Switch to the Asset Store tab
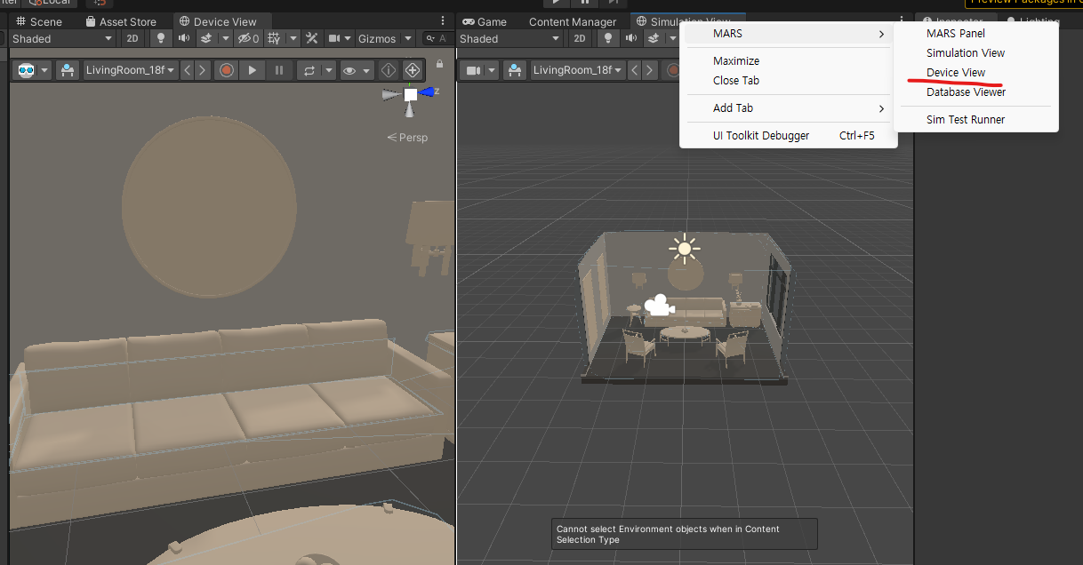Viewport: 1083px width, 565px height. click(121, 21)
